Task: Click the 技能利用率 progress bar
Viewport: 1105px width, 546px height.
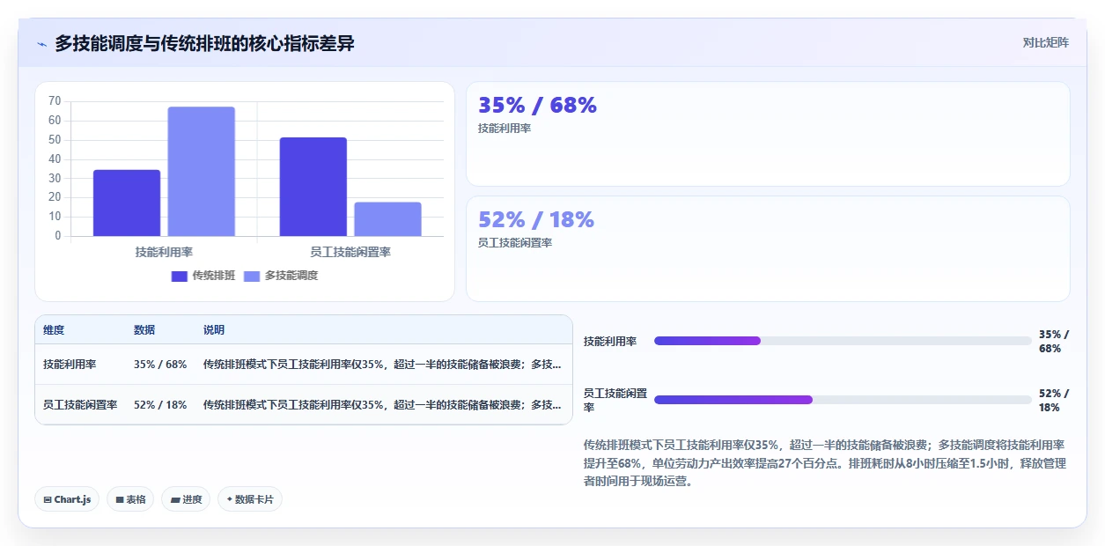Action: click(x=843, y=341)
